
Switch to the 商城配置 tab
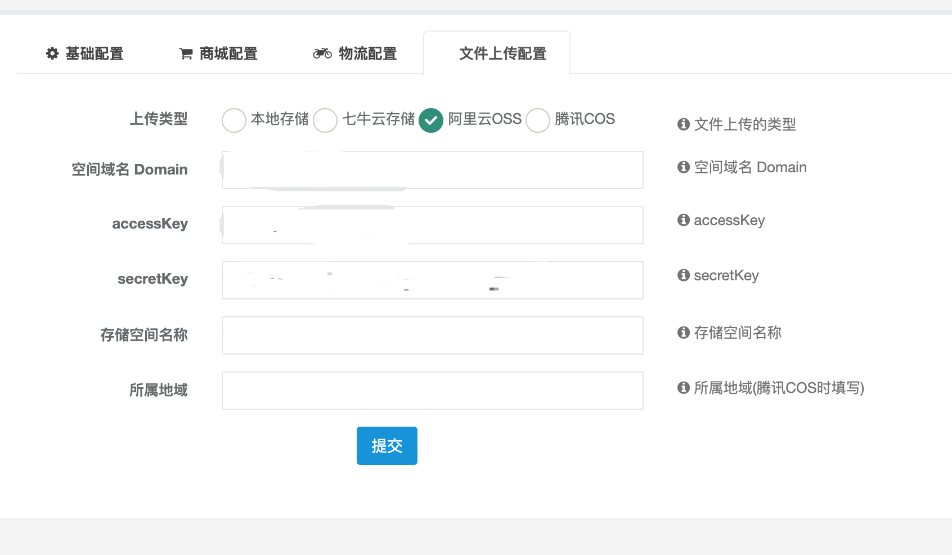(x=218, y=53)
